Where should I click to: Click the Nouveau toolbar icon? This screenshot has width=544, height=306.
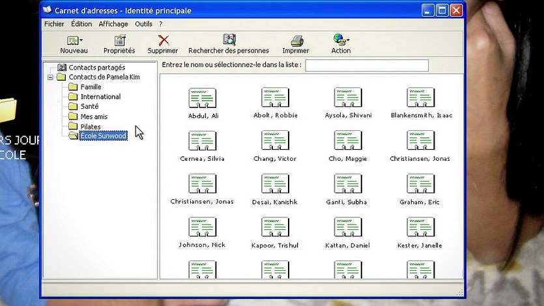(74, 40)
